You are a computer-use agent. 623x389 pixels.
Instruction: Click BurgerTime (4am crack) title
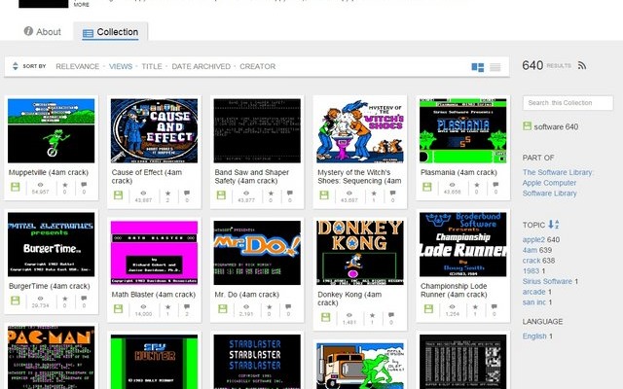pos(50,286)
